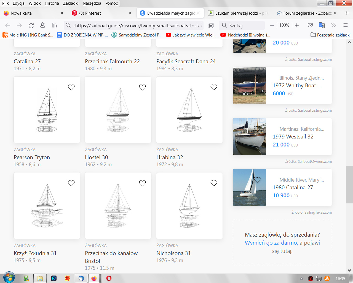
Task: Like the Nicholsona 31 sailboat
Action: [214, 183]
